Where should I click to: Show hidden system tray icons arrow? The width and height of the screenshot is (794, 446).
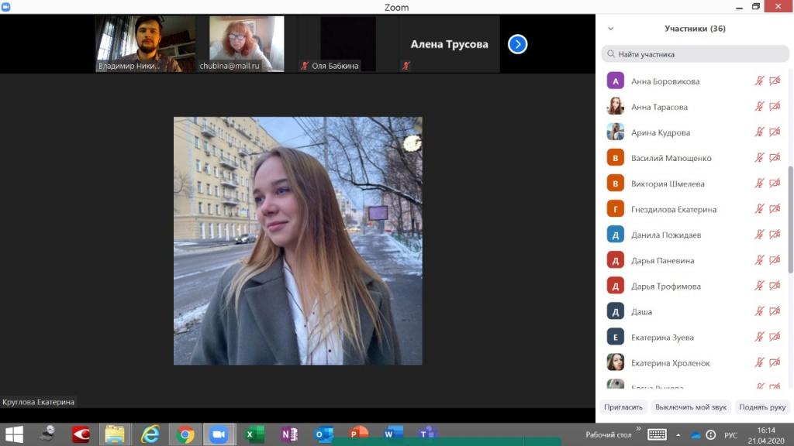point(678,435)
